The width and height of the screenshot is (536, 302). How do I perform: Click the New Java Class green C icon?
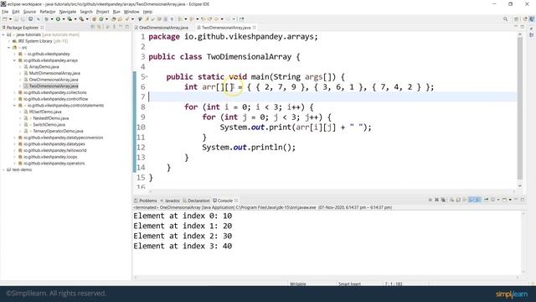pyautogui.click(x=101, y=19)
